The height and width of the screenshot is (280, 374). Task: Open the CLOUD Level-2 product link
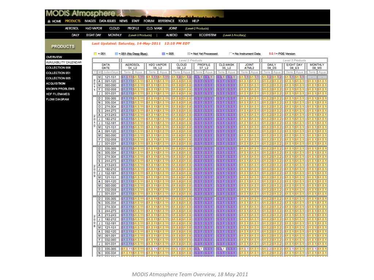(x=114, y=28)
